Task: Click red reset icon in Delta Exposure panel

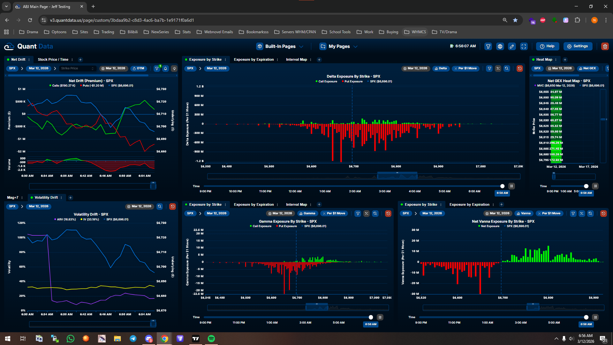Action: click(519, 68)
